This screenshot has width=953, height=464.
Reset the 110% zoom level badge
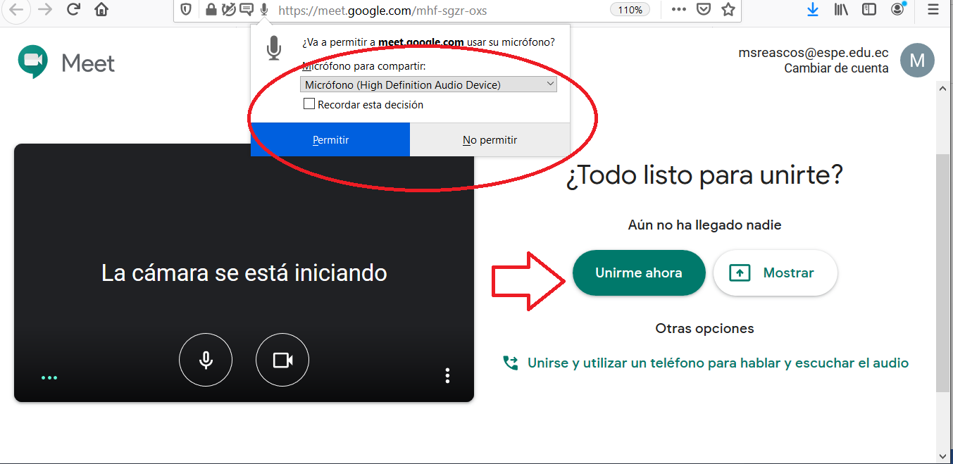[630, 10]
